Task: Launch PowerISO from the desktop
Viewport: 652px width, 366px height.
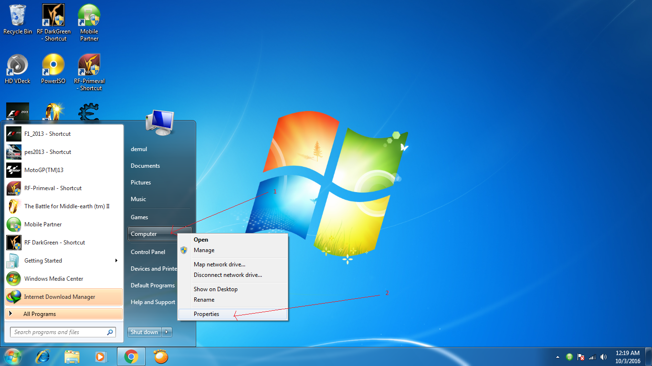Action: pyautogui.click(x=53, y=69)
